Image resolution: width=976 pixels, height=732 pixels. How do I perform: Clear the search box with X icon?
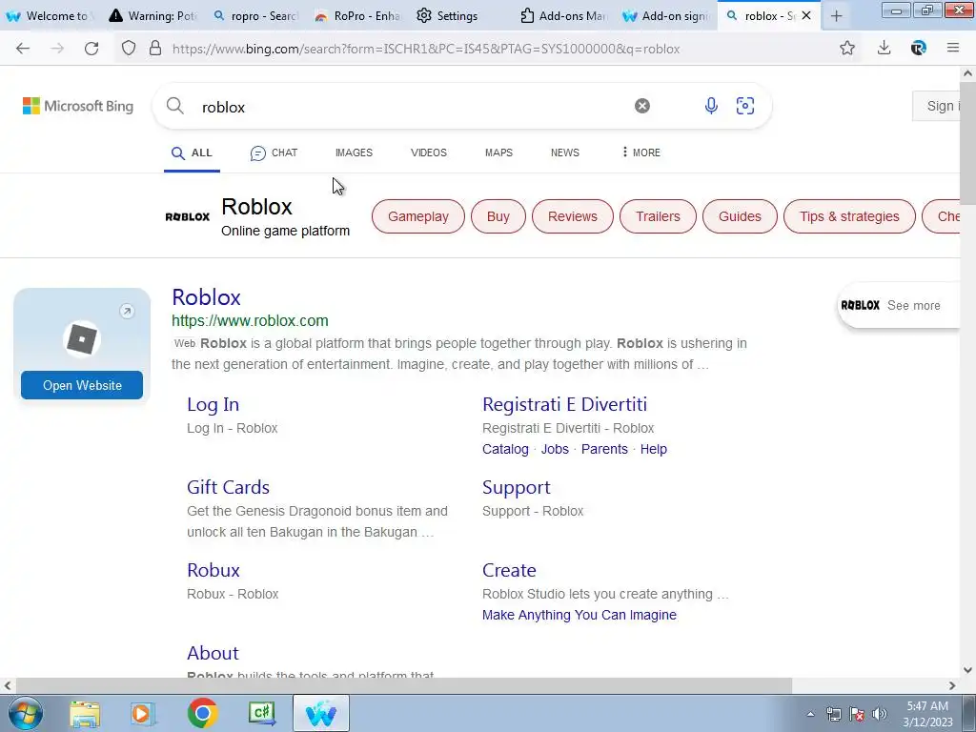(642, 106)
